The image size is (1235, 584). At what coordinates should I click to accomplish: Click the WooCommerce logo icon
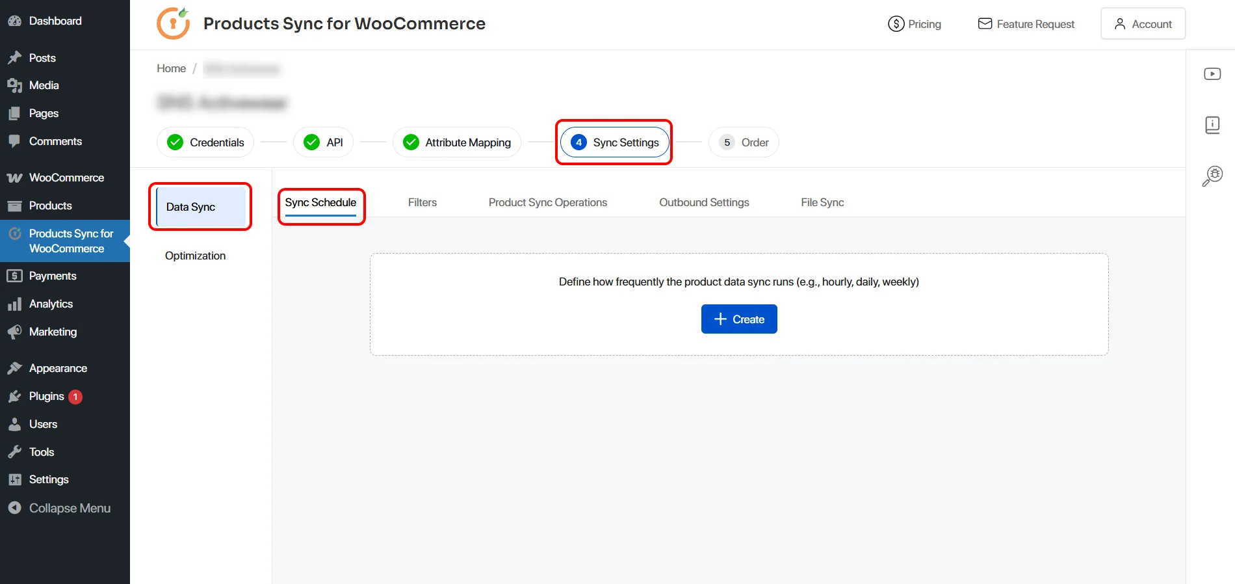click(14, 178)
